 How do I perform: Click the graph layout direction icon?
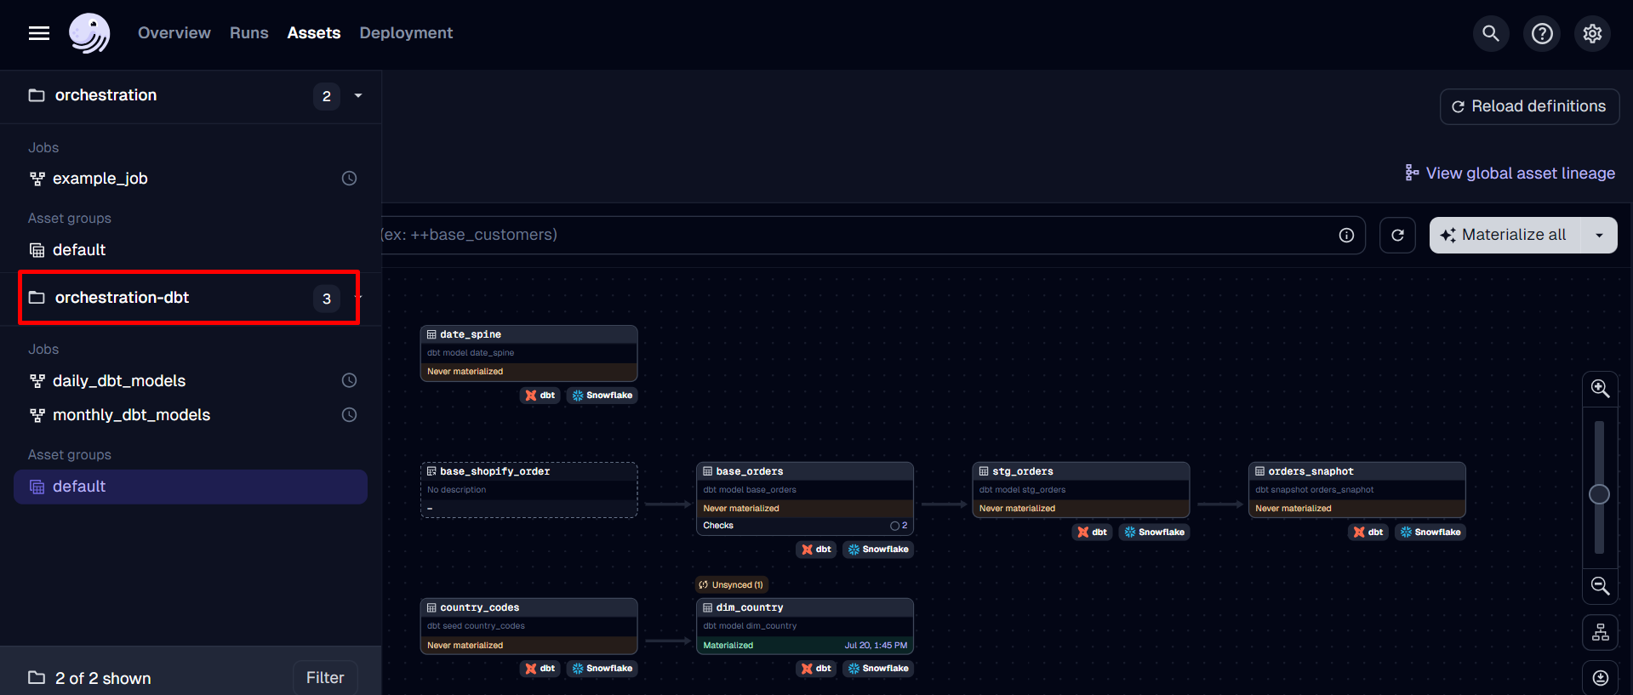tap(1600, 633)
